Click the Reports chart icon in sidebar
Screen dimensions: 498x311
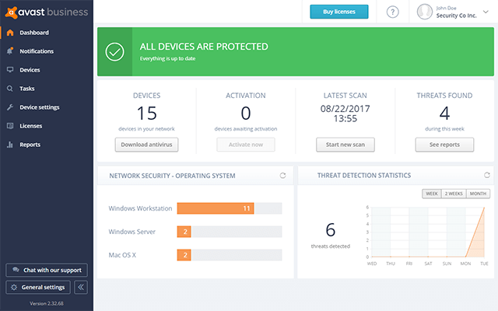(x=9, y=145)
